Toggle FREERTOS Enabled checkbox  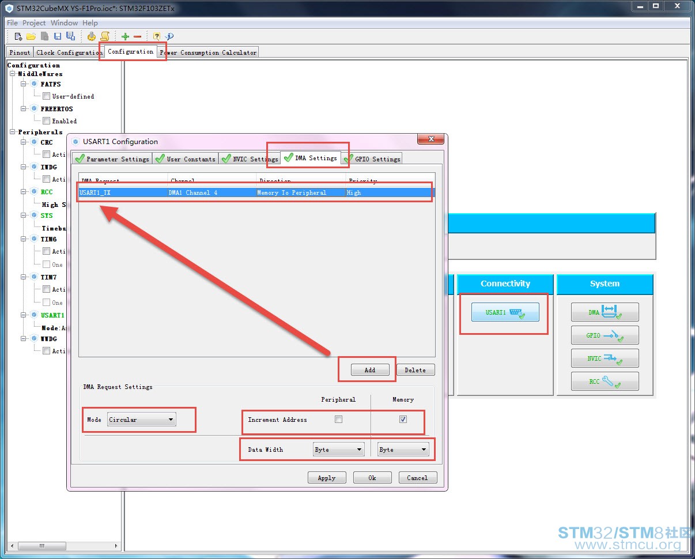46,121
